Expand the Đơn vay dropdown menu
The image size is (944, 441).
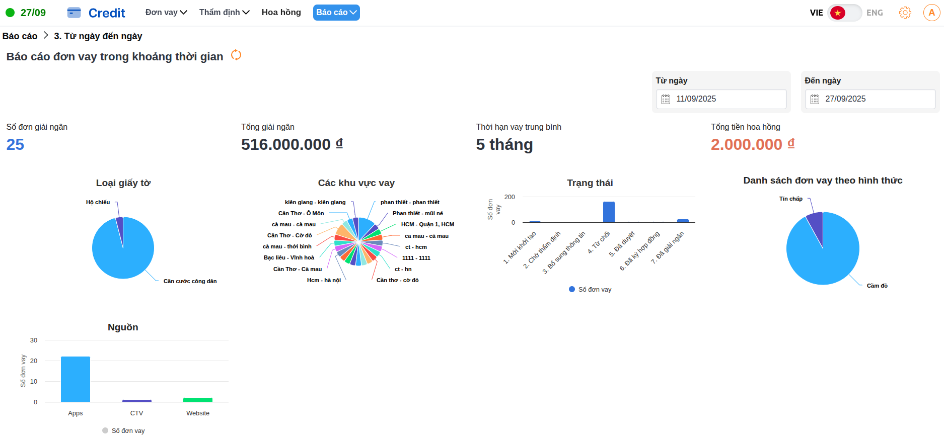[166, 13]
